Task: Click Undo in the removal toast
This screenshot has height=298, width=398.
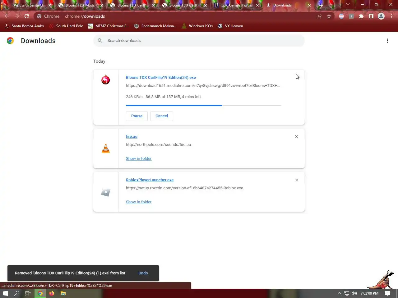Action: pos(143,273)
